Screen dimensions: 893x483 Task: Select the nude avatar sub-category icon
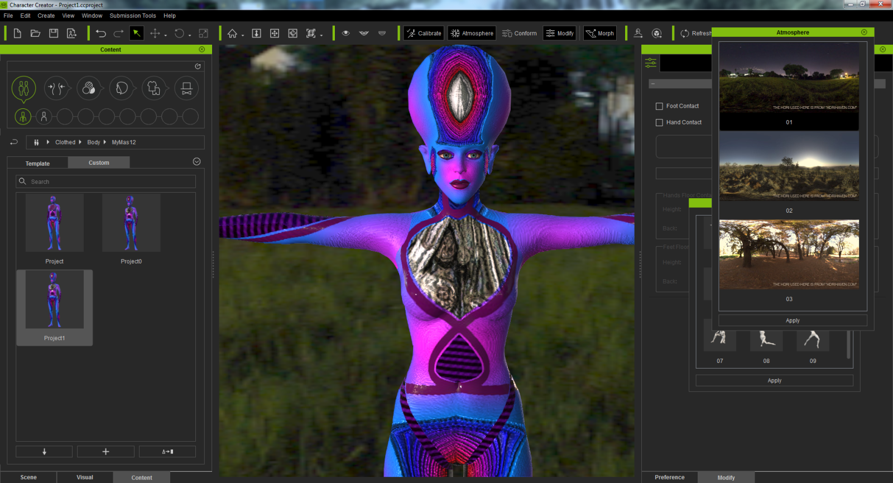(44, 117)
